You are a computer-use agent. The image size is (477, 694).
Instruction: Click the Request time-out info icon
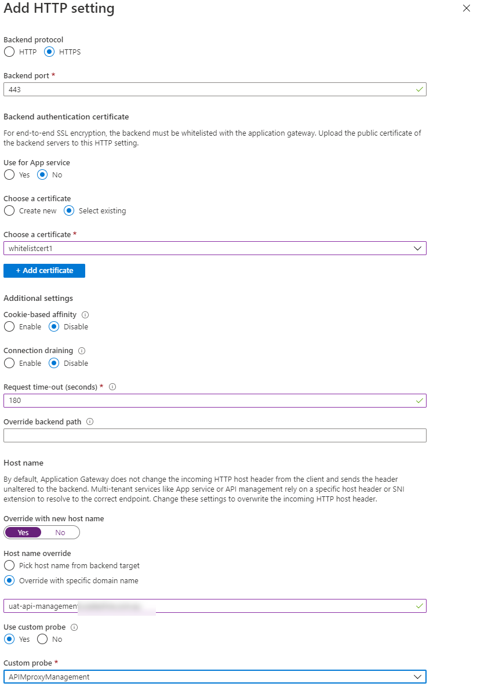click(112, 387)
